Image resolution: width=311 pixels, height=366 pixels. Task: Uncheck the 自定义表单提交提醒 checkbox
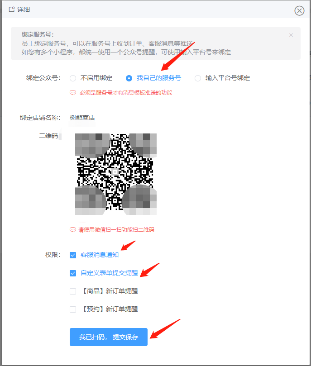pyautogui.click(x=73, y=273)
